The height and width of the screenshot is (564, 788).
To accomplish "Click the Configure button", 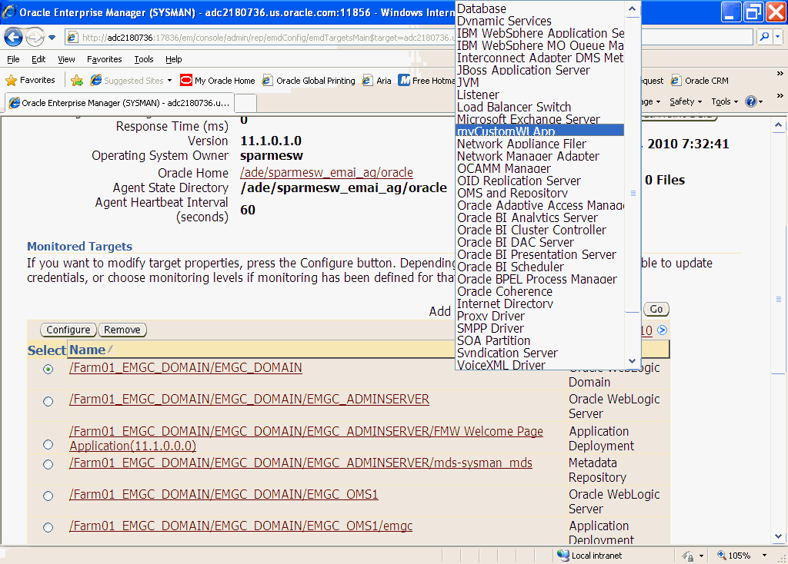I will coord(68,330).
